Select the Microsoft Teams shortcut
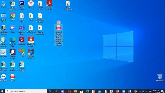 pos(22,30)
